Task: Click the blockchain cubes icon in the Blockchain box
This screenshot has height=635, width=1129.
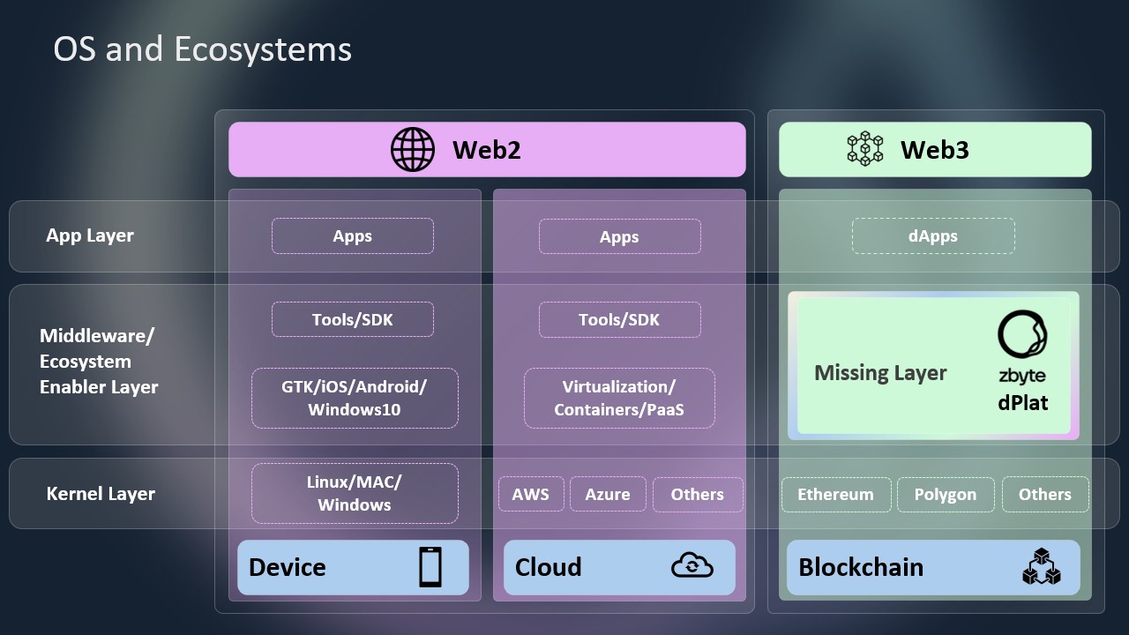Action: point(1041,567)
